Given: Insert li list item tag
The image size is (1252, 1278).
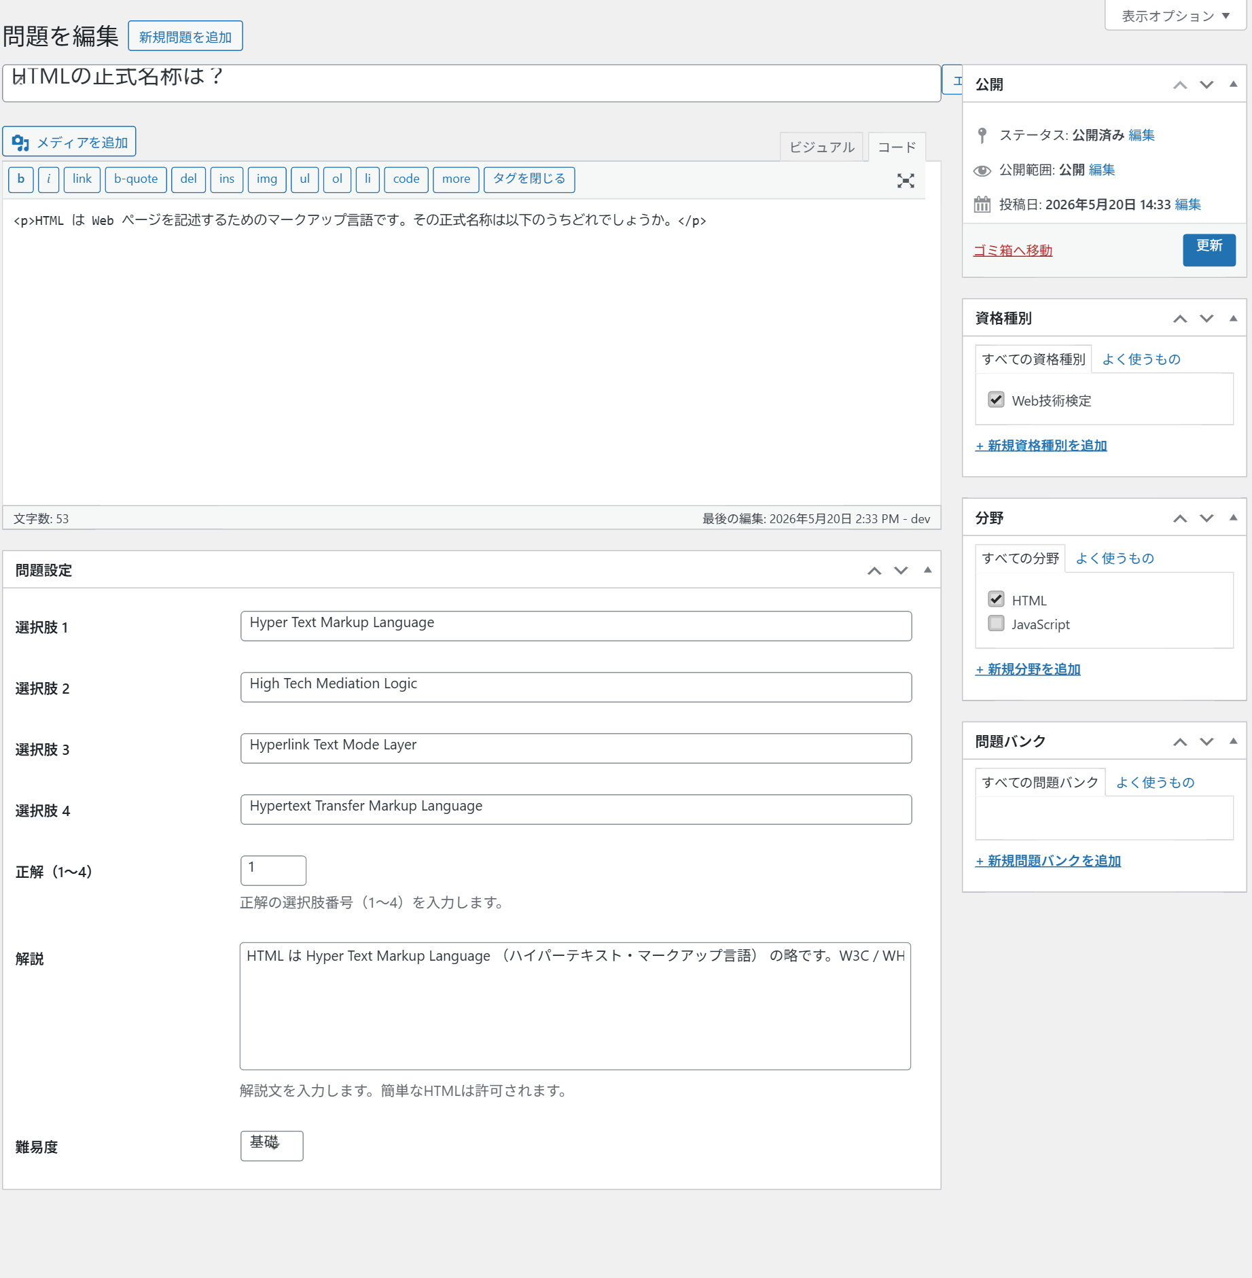Looking at the screenshot, I should point(368,179).
